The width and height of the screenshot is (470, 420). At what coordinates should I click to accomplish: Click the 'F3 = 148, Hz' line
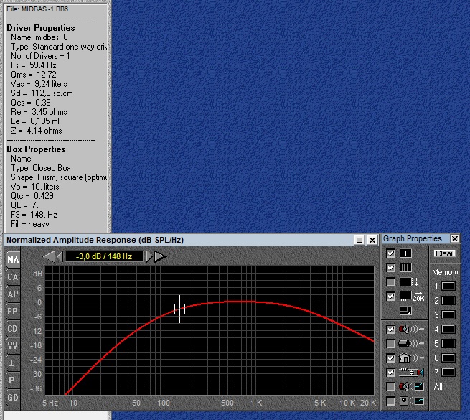34,215
